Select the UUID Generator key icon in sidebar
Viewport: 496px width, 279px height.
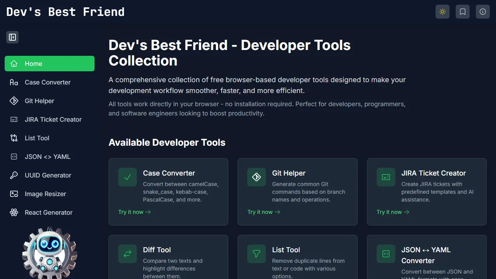(x=14, y=175)
